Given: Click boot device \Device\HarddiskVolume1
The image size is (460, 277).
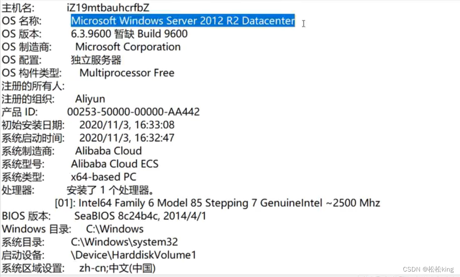Looking at the screenshot, I should tap(133, 255).
